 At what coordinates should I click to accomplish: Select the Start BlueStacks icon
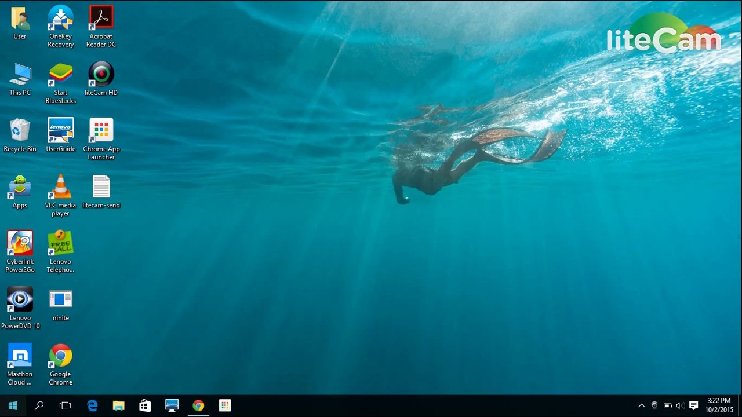pyautogui.click(x=60, y=83)
